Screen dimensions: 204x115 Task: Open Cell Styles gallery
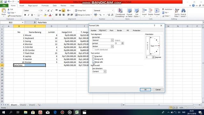point(137,13)
